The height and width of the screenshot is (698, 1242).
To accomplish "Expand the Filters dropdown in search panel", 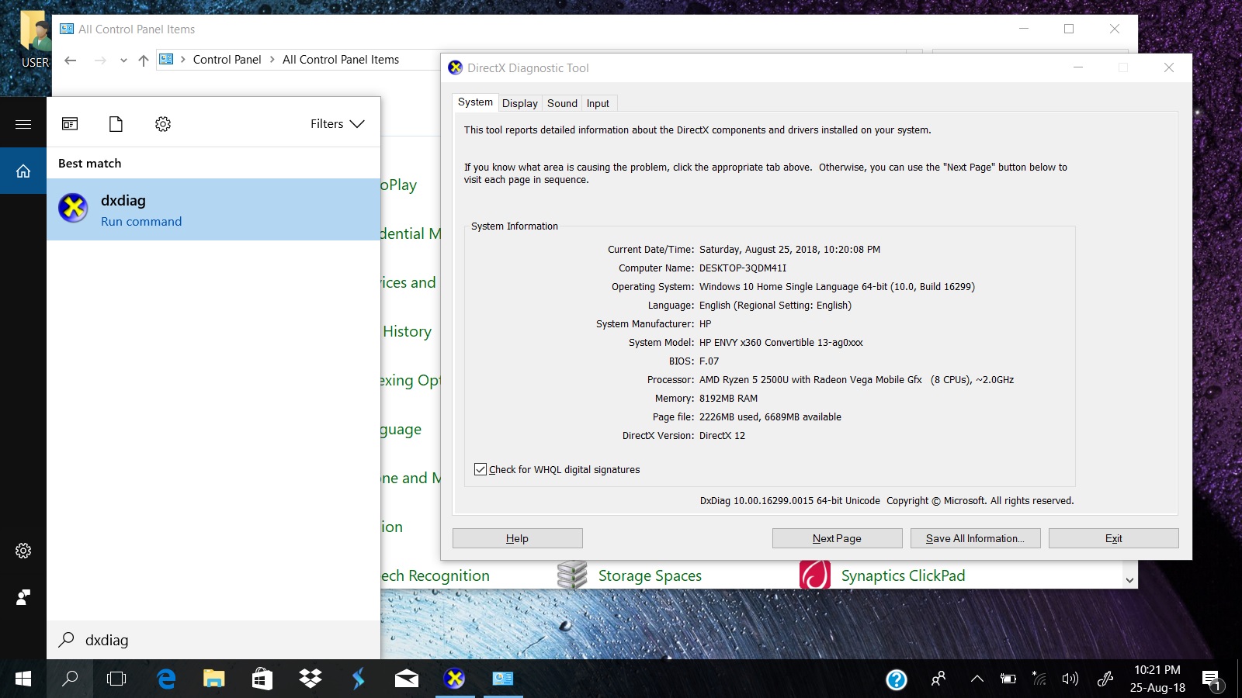I will click(337, 124).
